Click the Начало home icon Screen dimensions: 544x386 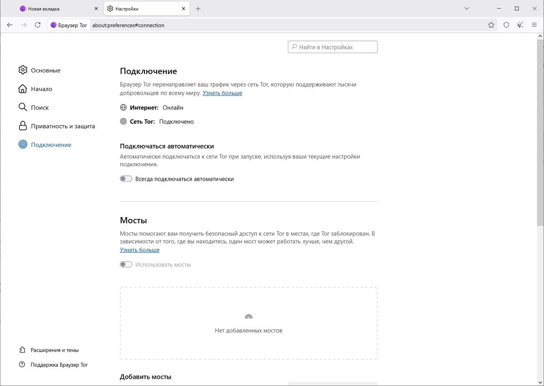23,89
